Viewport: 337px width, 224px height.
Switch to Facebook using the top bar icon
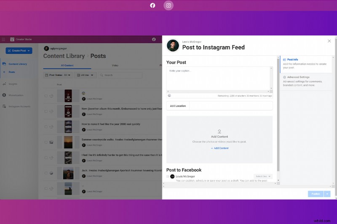(152, 5)
